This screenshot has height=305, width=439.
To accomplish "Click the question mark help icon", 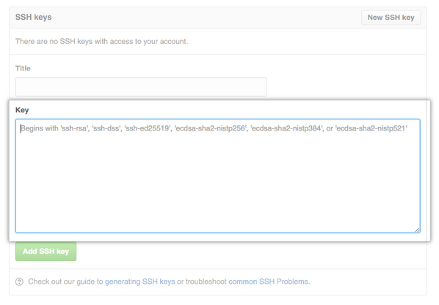I will [19, 282].
